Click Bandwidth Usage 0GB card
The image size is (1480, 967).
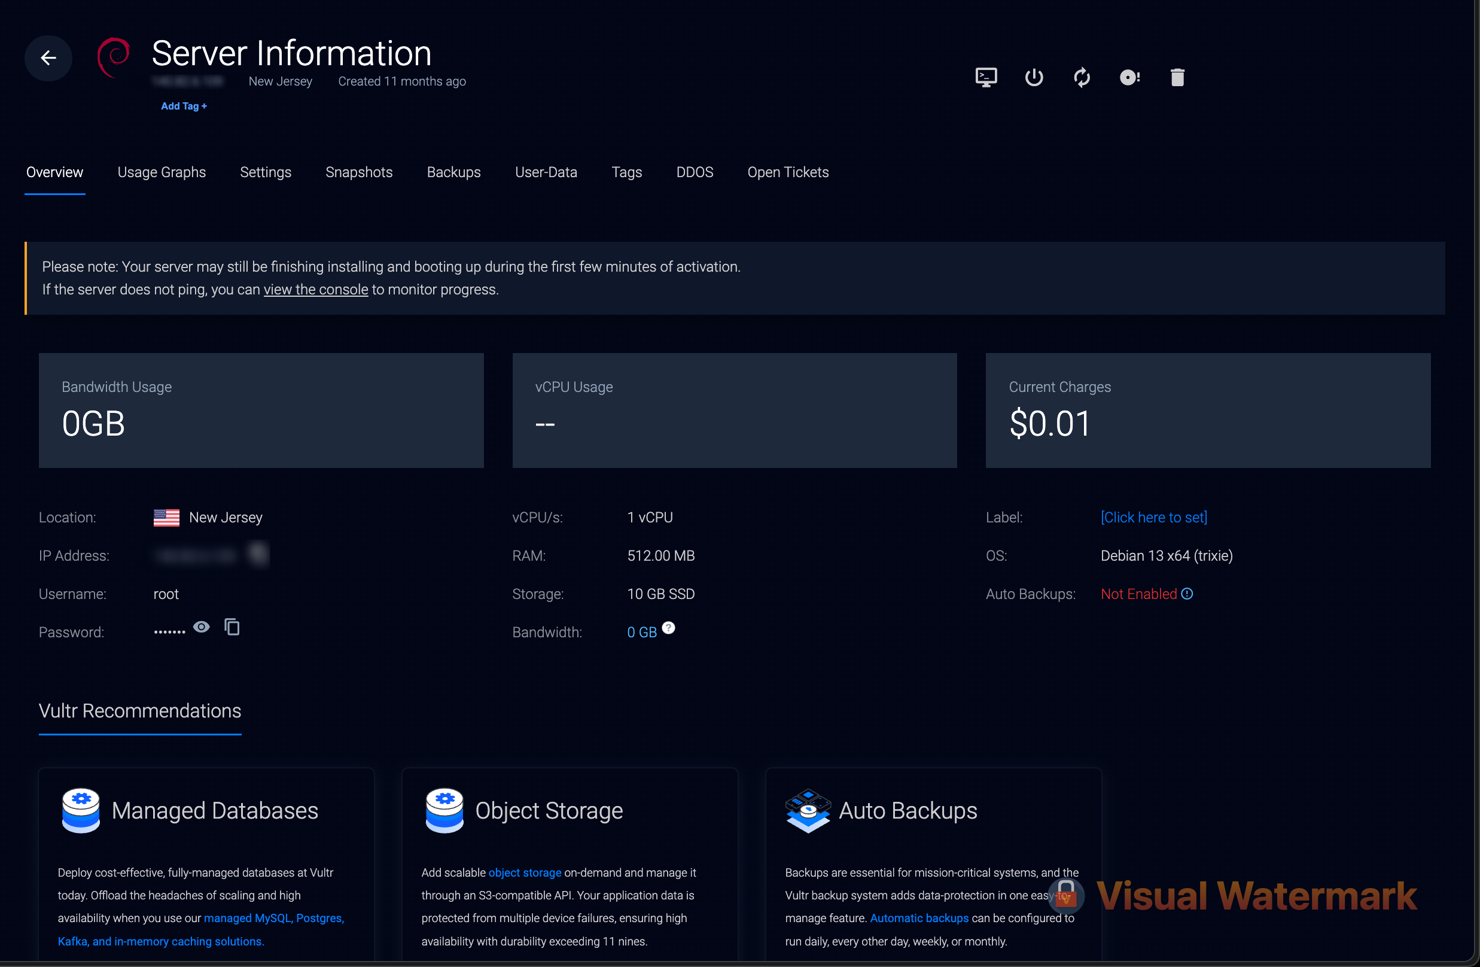click(261, 410)
